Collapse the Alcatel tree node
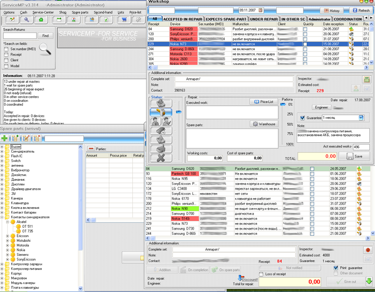The image size is (375, 292). (7, 222)
